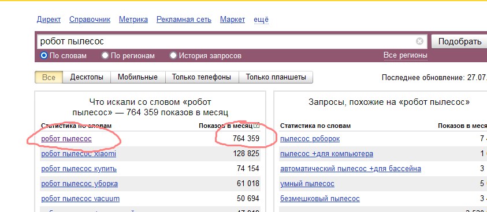Open the умный пылесос link

point(307,184)
